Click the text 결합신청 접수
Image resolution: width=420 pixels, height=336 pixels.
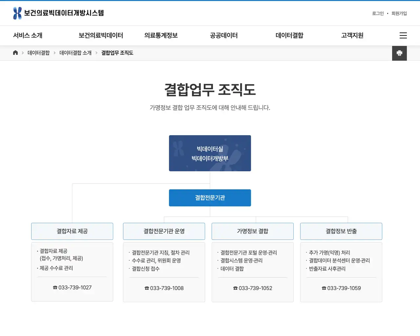[x=146, y=269]
